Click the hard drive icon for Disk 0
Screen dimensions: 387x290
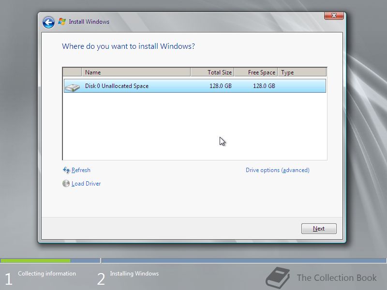72,87
